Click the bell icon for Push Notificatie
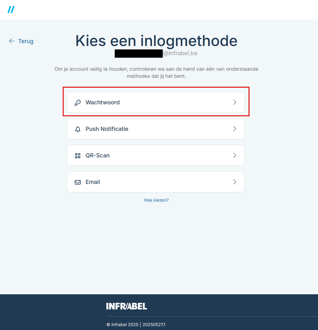 (x=78, y=129)
